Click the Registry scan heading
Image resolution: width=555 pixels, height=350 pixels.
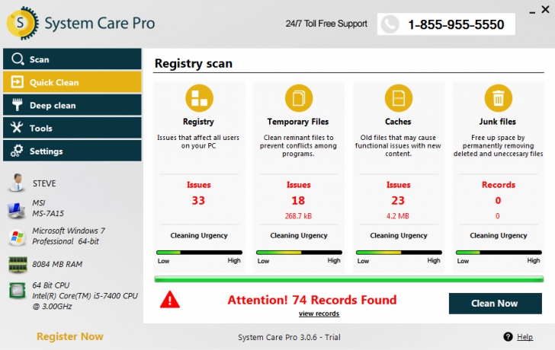[x=194, y=64]
